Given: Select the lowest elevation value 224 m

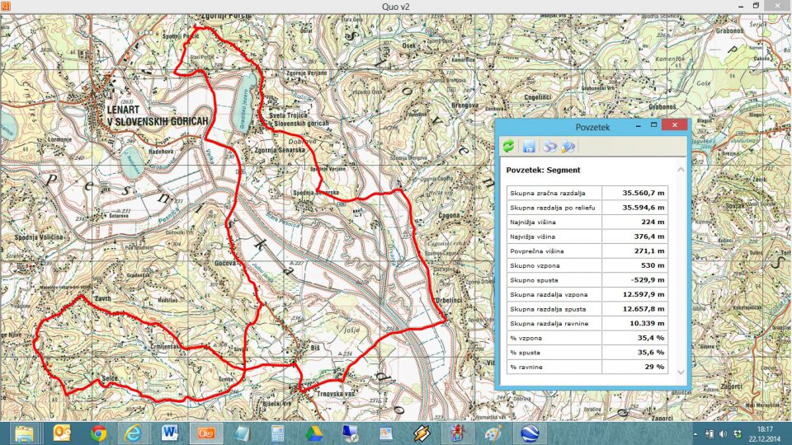Looking at the screenshot, I should pos(653,222).
